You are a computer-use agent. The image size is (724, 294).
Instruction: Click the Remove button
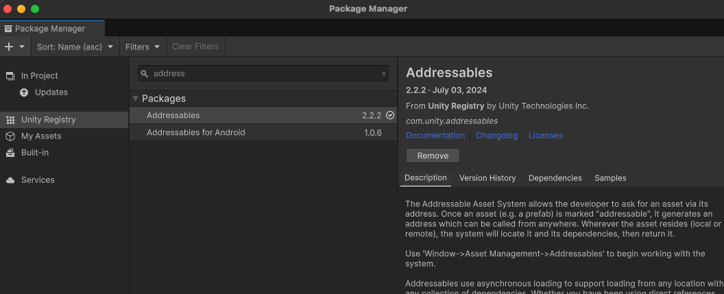[433, 156]
